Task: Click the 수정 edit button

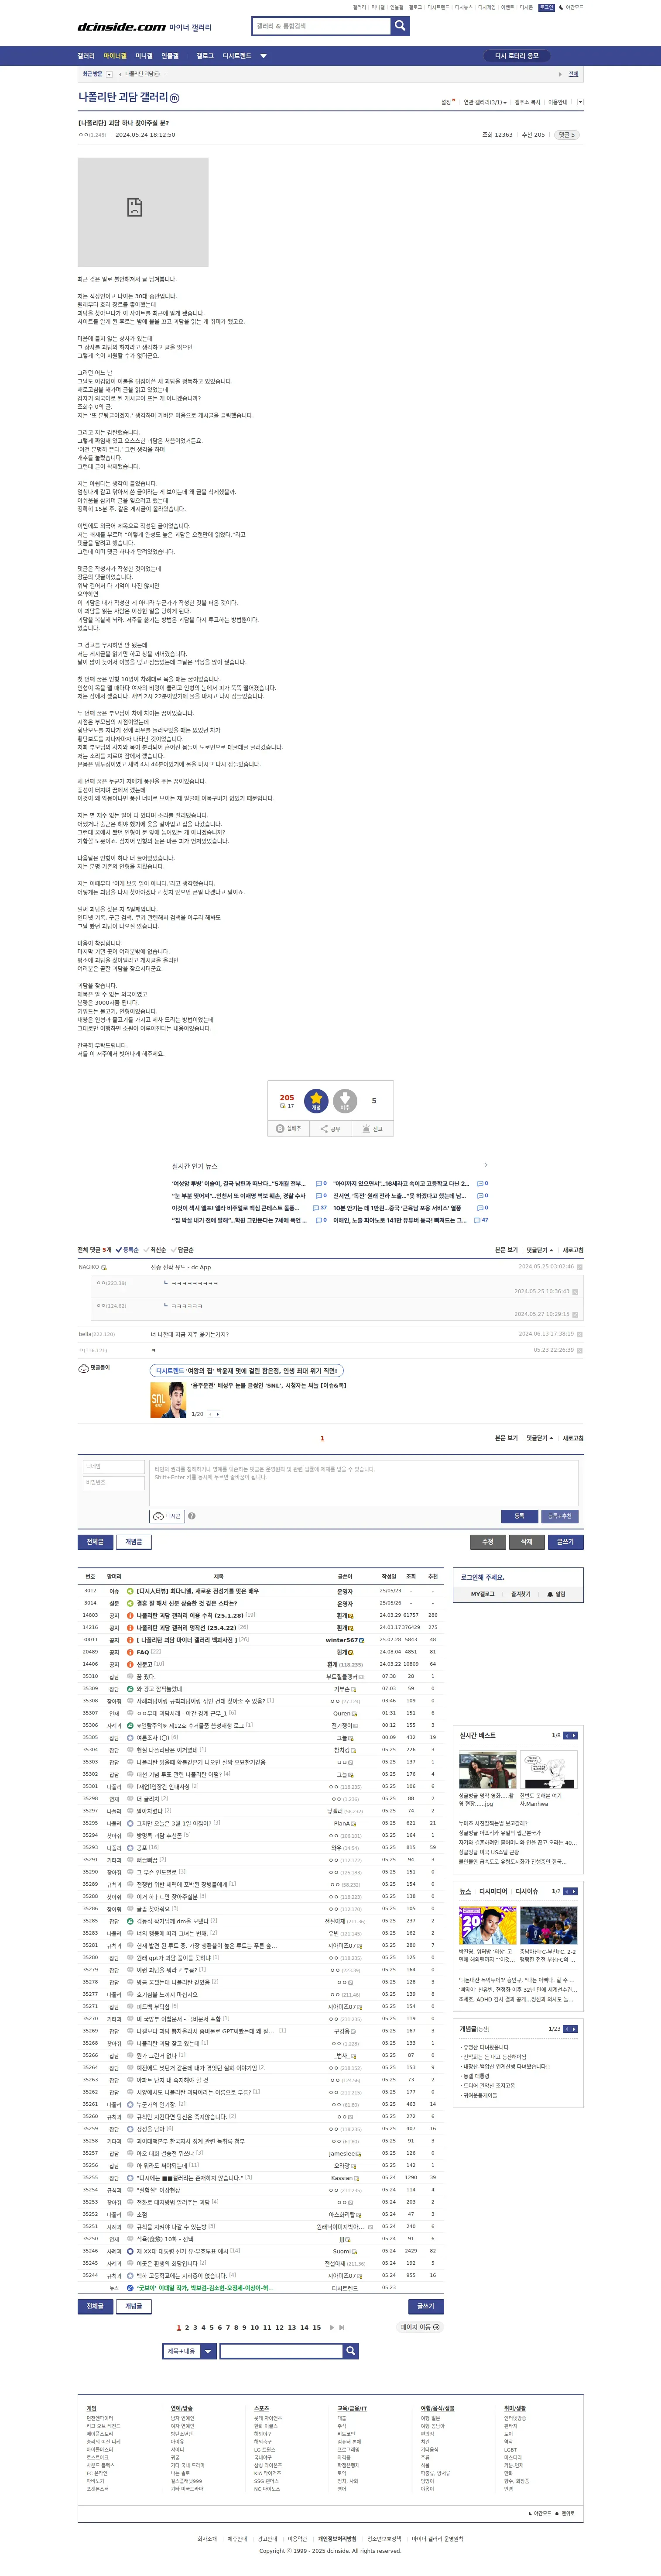Action: 488,1542
